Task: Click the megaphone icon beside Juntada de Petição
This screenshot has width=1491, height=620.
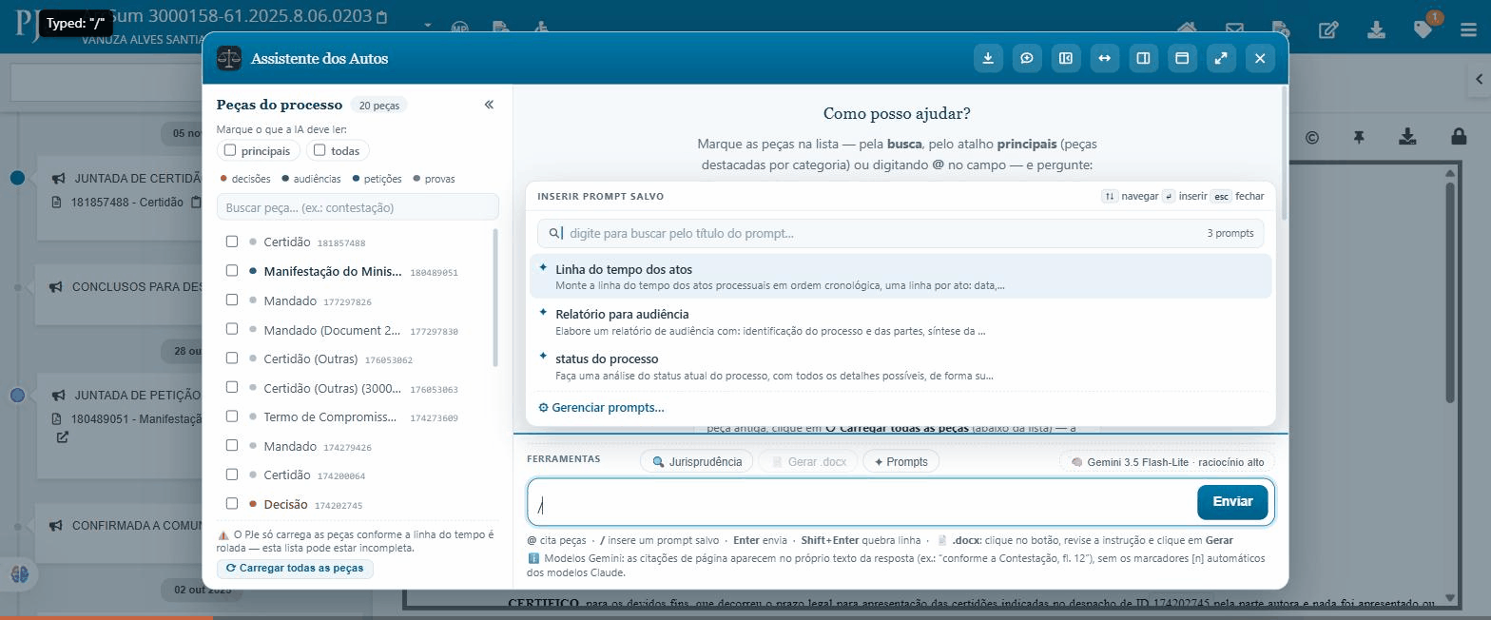Action: 59,395
